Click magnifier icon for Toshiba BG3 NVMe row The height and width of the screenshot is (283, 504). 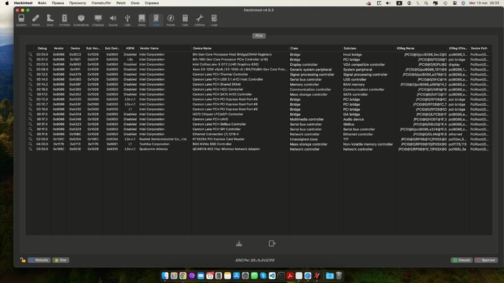click(30, 144)
